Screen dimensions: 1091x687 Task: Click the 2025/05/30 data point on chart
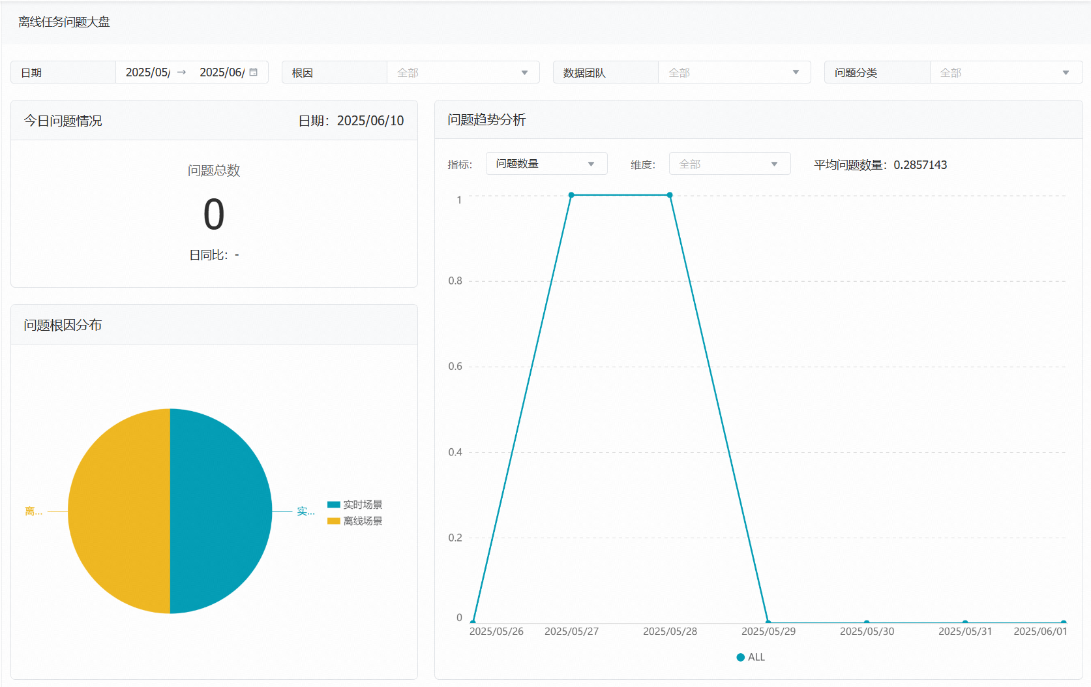coord(867,622)
